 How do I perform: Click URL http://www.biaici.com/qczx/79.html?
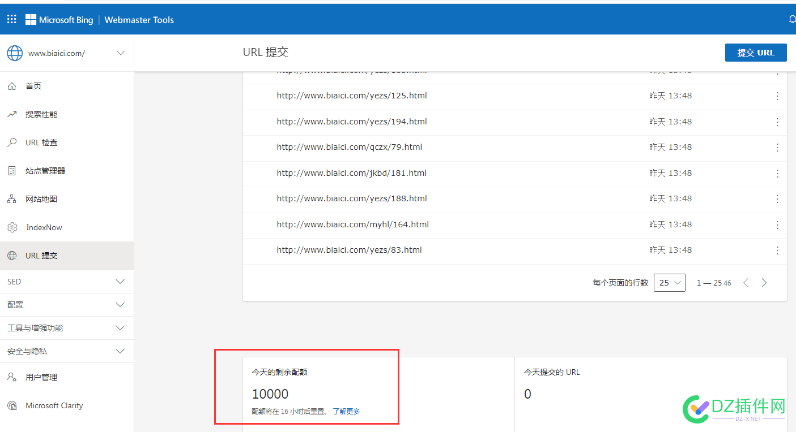(x=350, y=147)
